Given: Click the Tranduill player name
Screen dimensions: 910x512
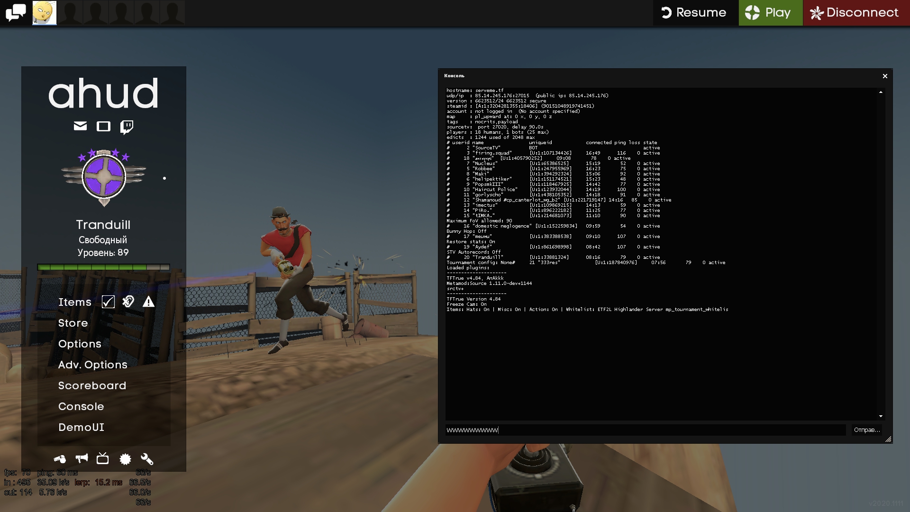Looking at the screenshot, I should coord(103,225).
